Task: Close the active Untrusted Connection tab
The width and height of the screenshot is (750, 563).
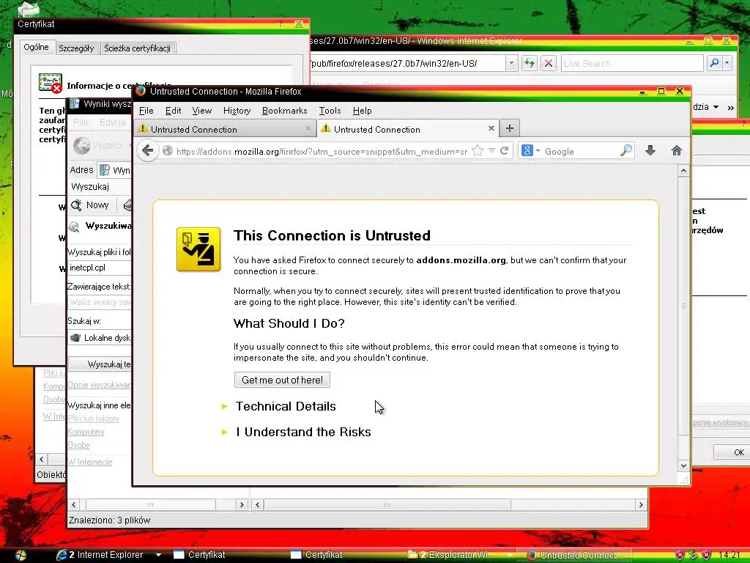Action: [491, 128]
